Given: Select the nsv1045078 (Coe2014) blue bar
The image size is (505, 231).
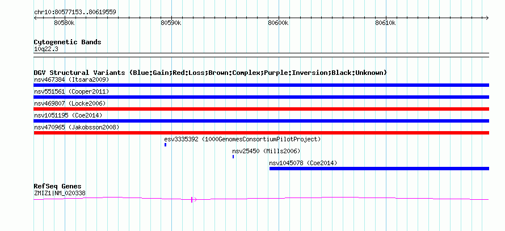Looking at the screenshot, I should (379, 169).
